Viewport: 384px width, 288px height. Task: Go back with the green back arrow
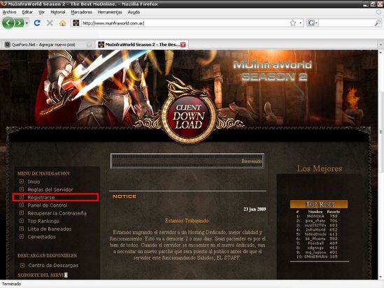[8, 23]
